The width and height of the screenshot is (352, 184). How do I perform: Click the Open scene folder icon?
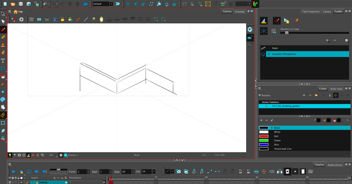pyautogui.click(x=13, y=4)
